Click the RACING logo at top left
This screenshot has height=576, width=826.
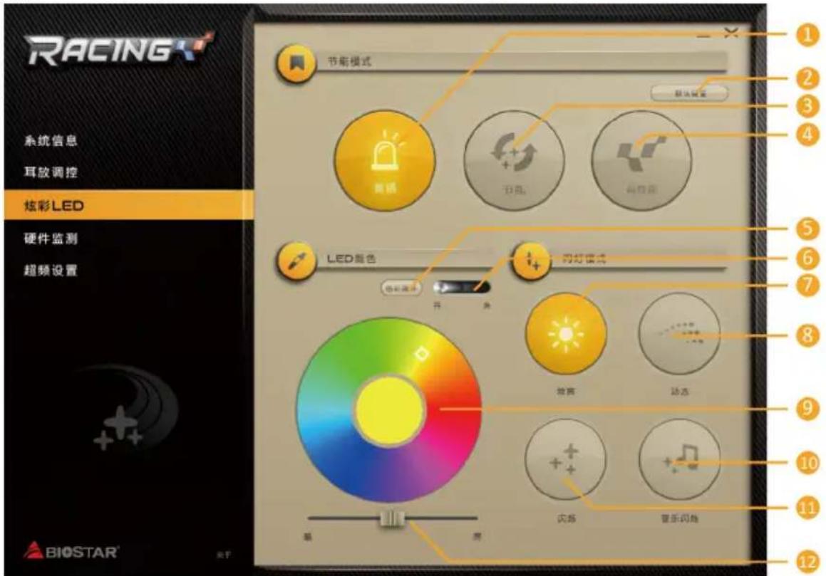click(120, 49)
